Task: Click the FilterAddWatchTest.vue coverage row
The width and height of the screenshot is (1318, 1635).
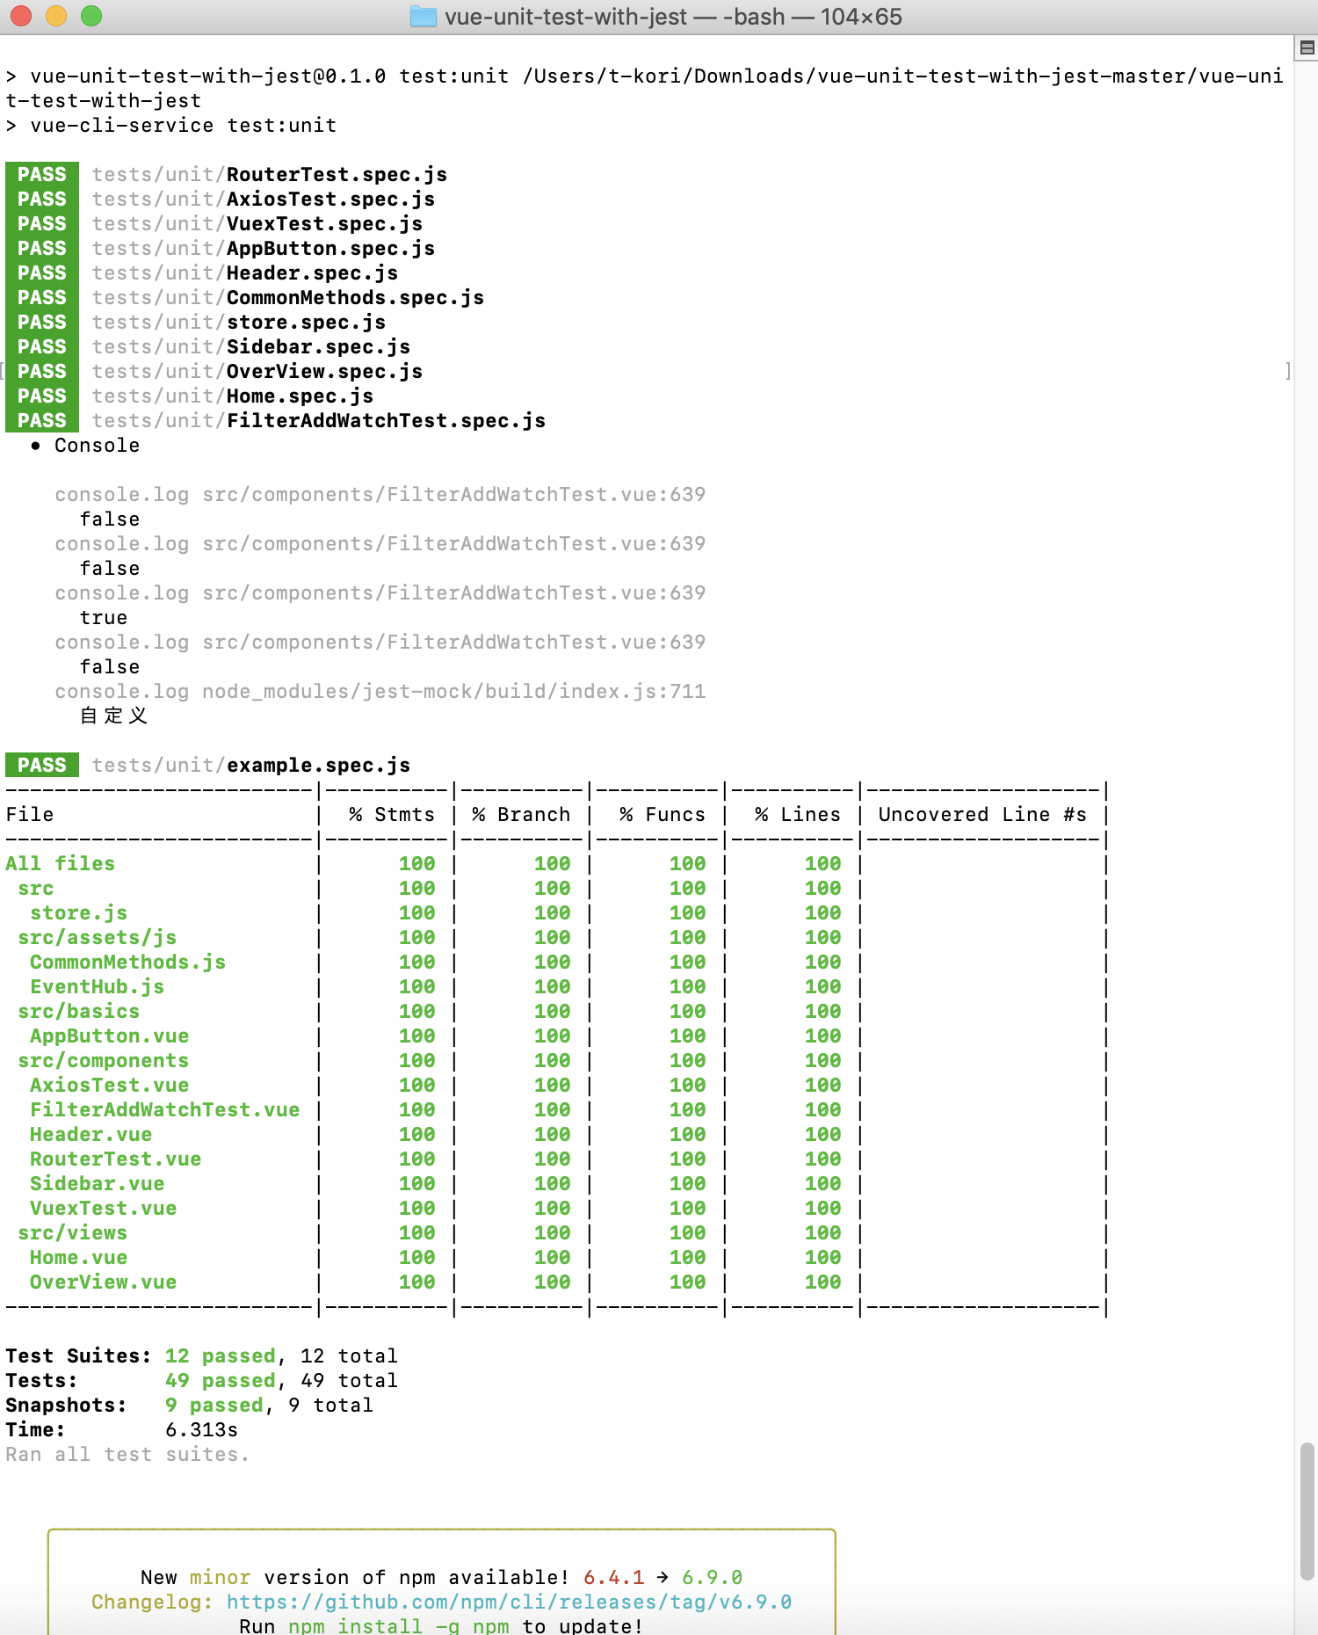Action: pyautogui.click(x=555, y=1109)
